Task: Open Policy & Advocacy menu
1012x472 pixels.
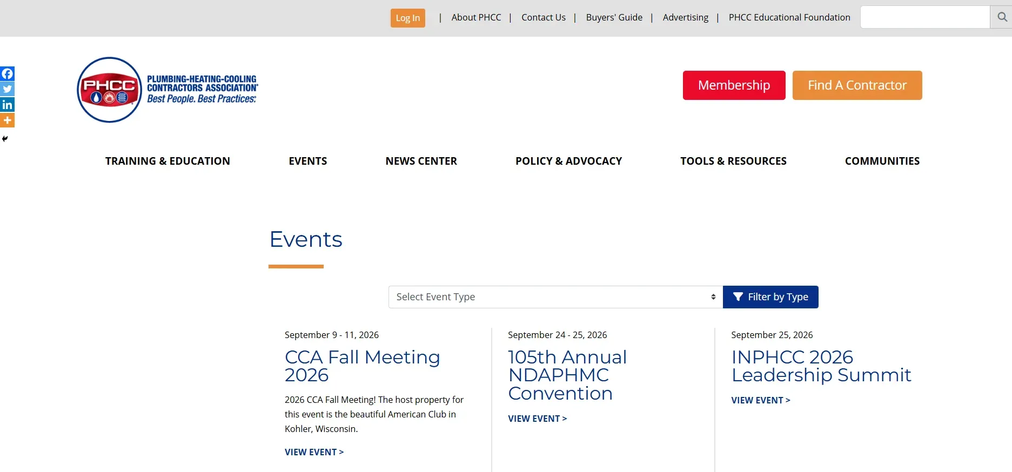Action: (568, 161)
